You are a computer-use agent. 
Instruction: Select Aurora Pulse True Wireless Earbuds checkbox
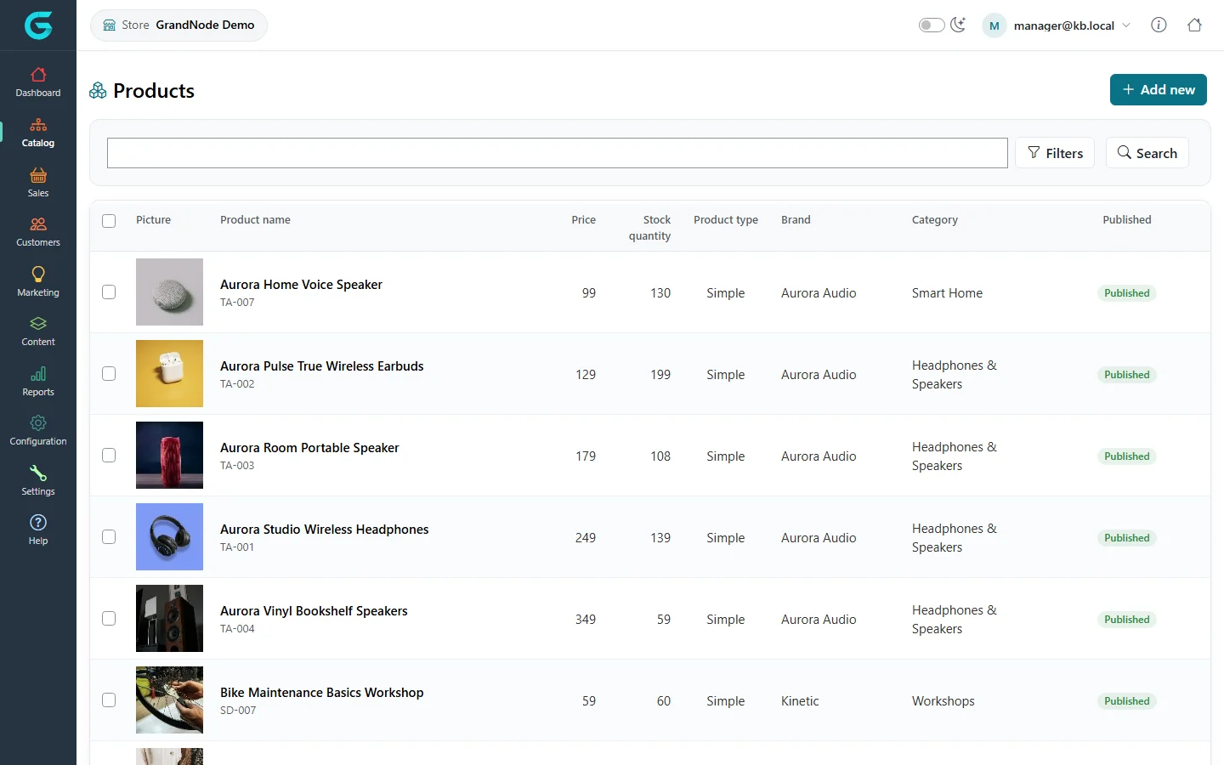click(x=109, y=374)
